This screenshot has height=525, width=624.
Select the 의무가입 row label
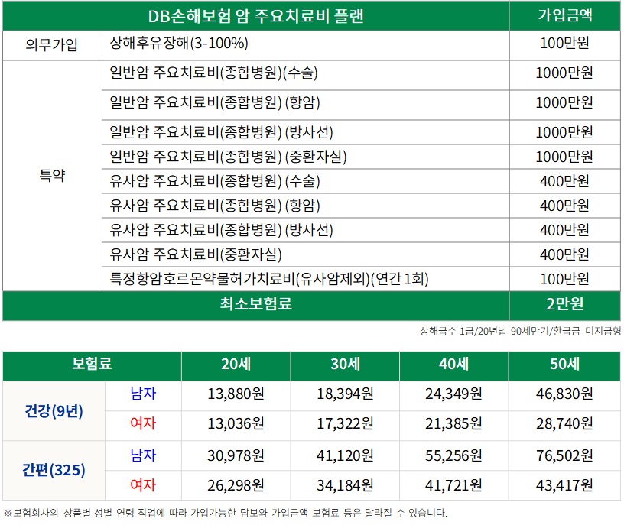tap(52, 44)
